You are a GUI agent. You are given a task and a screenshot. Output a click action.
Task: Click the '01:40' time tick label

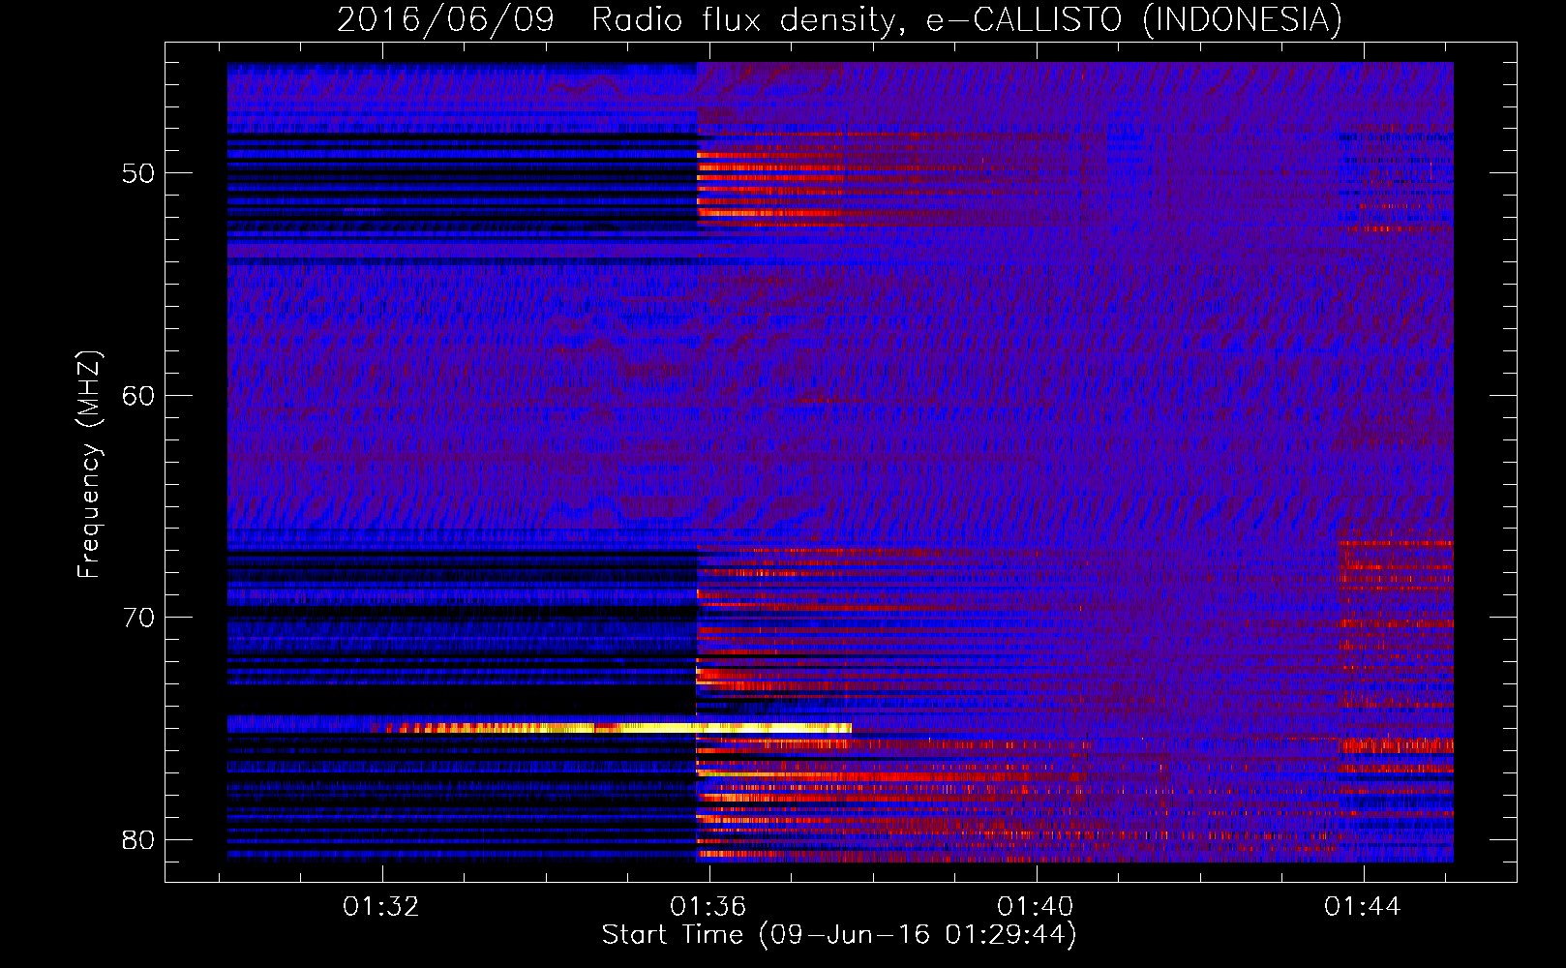1036,907
